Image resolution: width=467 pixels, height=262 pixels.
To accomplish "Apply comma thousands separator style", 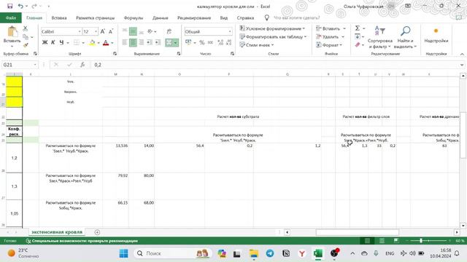I will tap(210, 42).
